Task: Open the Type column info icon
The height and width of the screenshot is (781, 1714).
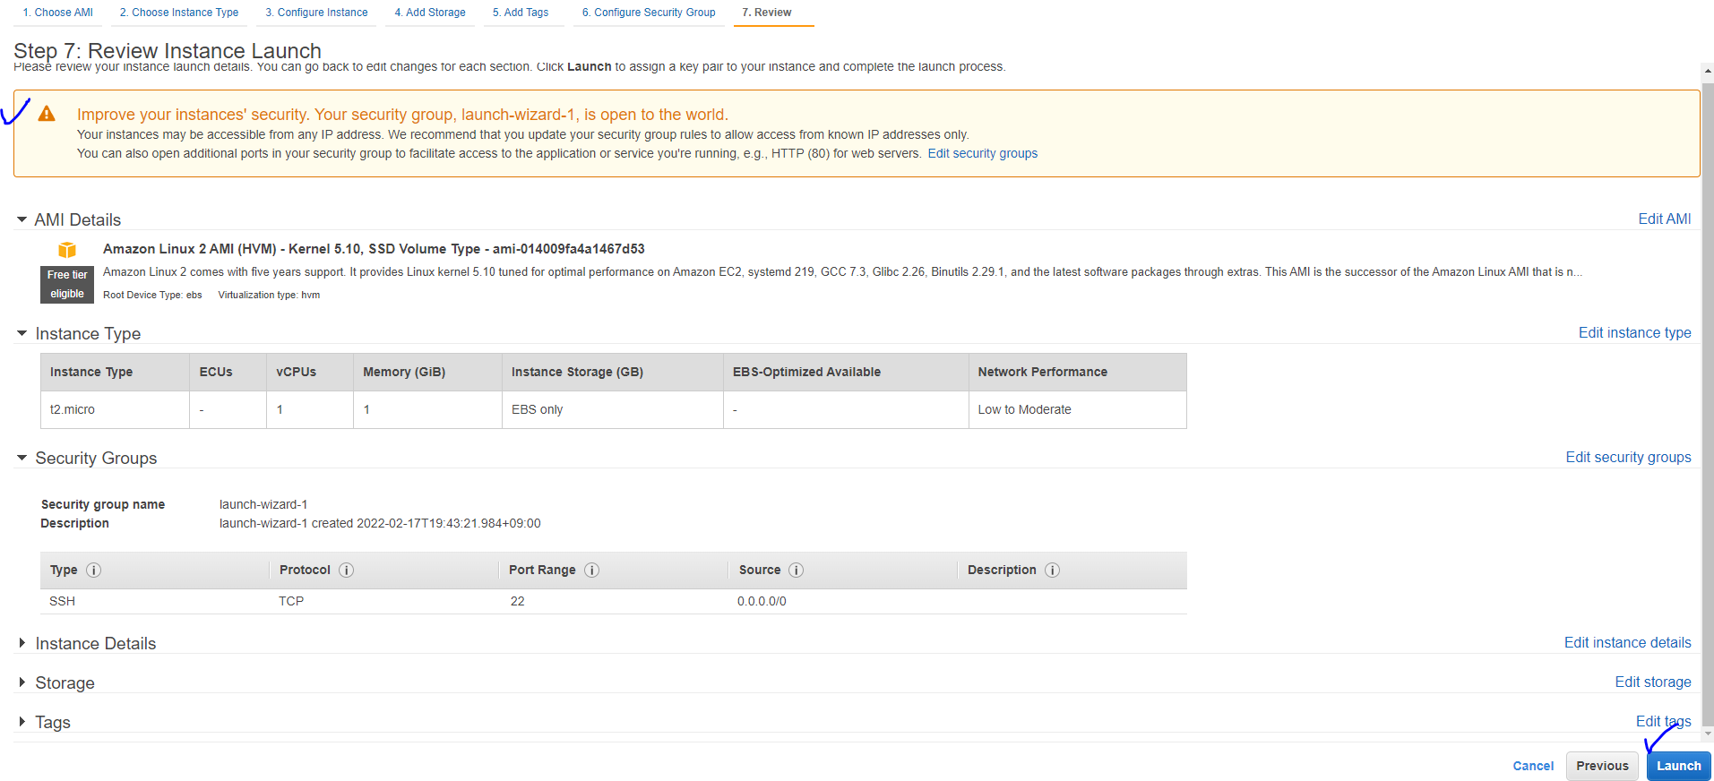Action: (93, 570)
